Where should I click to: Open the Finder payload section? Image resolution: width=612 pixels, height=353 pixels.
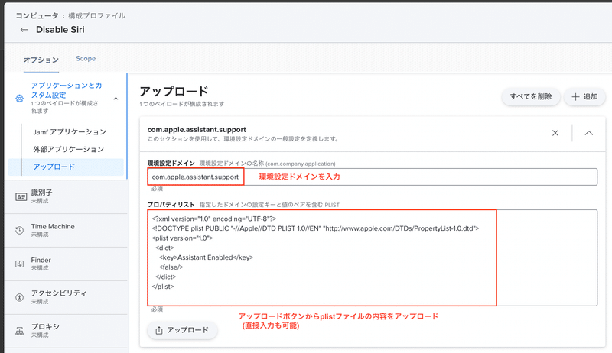(66, 264)
